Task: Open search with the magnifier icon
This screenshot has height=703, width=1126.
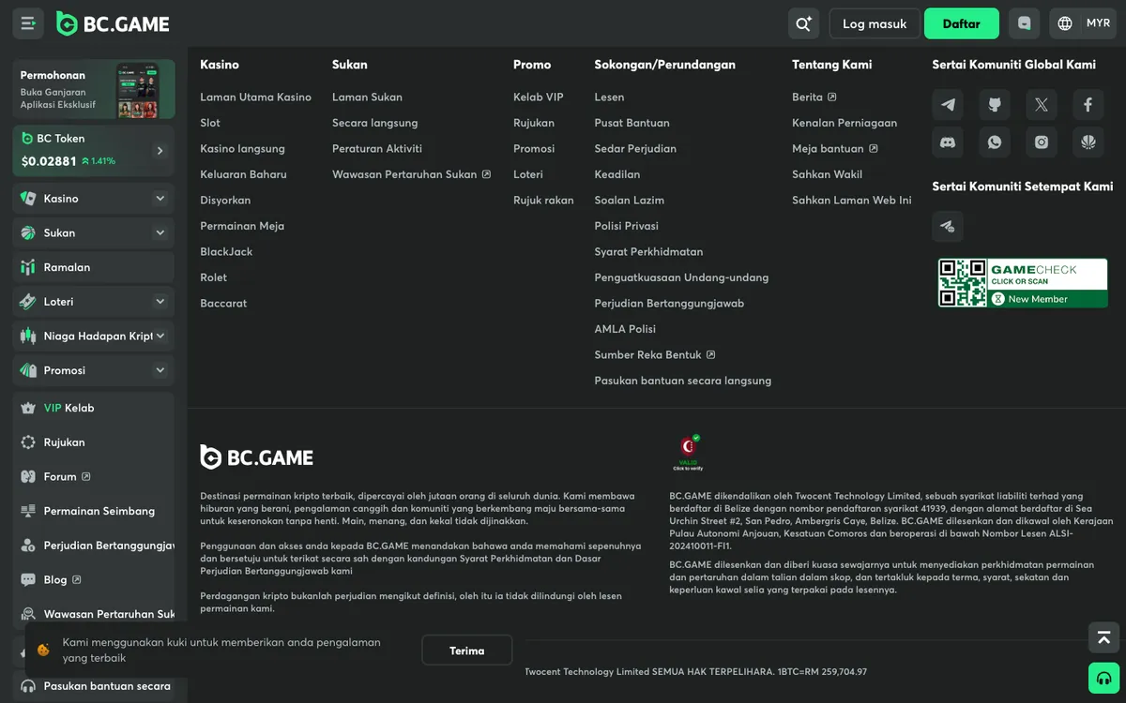Action: click(803, 23)
